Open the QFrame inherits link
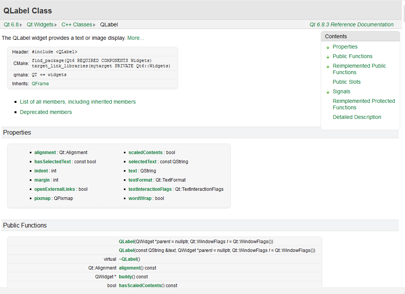Image resolution: width=405 pixels, height=294 pixels. point(40,84)
